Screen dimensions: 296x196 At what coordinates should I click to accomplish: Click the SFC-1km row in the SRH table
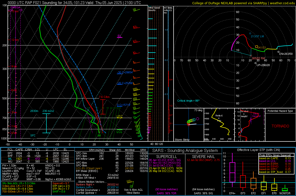point(112,153)
